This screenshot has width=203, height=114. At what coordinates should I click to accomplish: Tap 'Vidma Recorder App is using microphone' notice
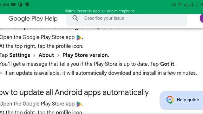(100, 11)
